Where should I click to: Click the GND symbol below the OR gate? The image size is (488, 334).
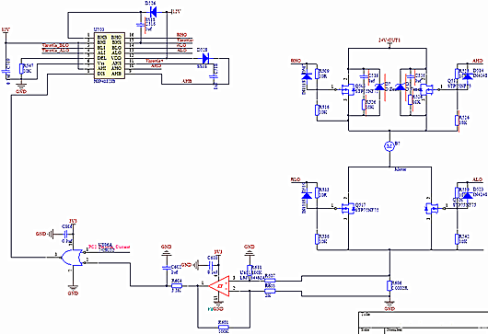(x=73, y=290)
